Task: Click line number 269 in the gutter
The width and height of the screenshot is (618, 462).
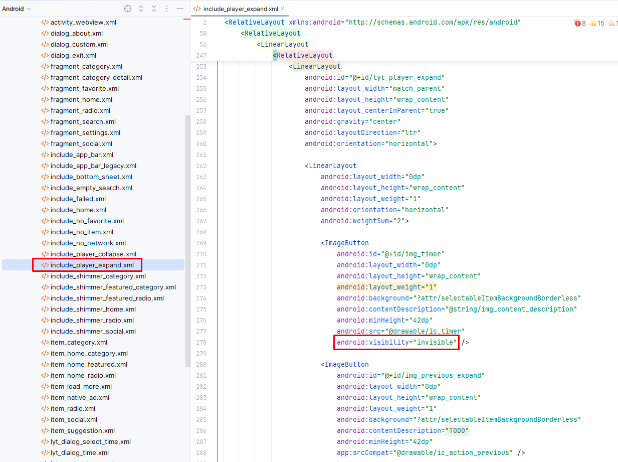Action: [x=201, y=243]
